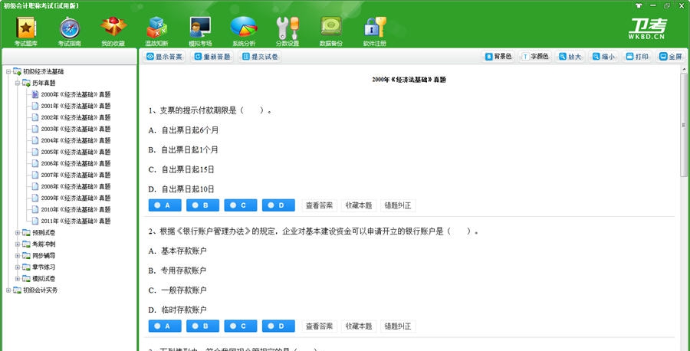This screenshot has width=690, height=351.
Task: Select answer C for question 1
Action: [x=241, y=205]
